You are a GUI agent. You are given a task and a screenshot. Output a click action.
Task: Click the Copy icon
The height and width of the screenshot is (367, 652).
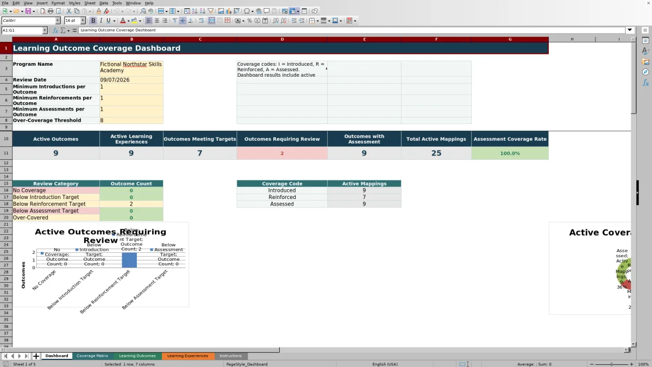(77, 11)
